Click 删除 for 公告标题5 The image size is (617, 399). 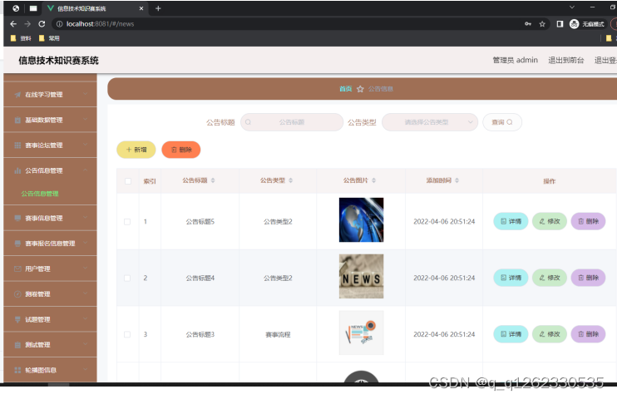click(588, 221)
